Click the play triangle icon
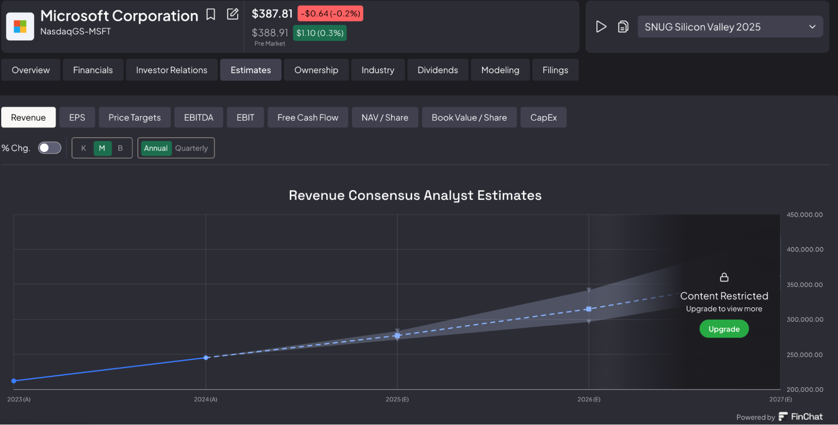This screenshot has width=838, height=425. [x=601, y=27]
